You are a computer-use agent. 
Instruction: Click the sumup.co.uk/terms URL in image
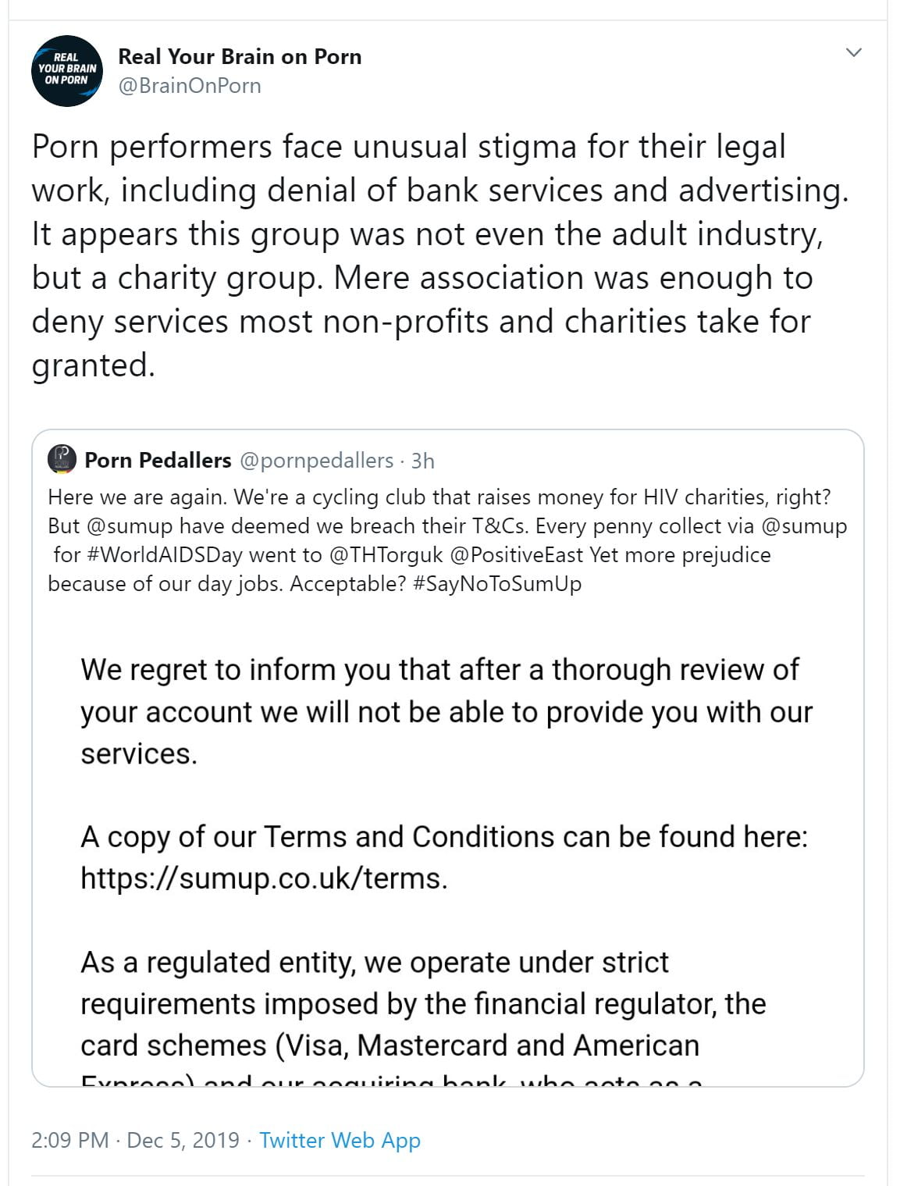(263, 878)
